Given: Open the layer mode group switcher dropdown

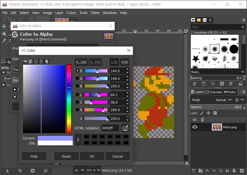Looking at the screenshot, I should click(x=239, y=100).
